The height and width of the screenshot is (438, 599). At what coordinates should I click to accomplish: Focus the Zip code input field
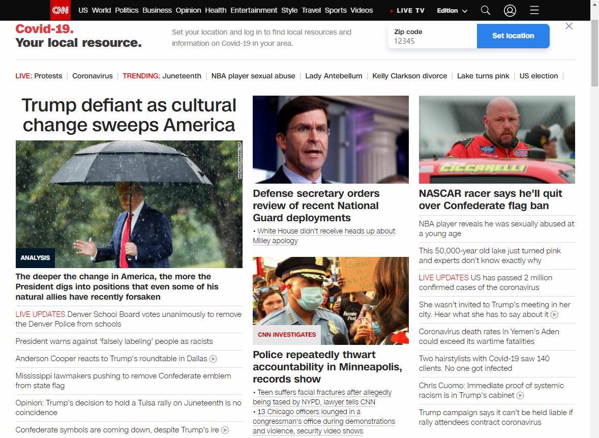tap(432, 36)
